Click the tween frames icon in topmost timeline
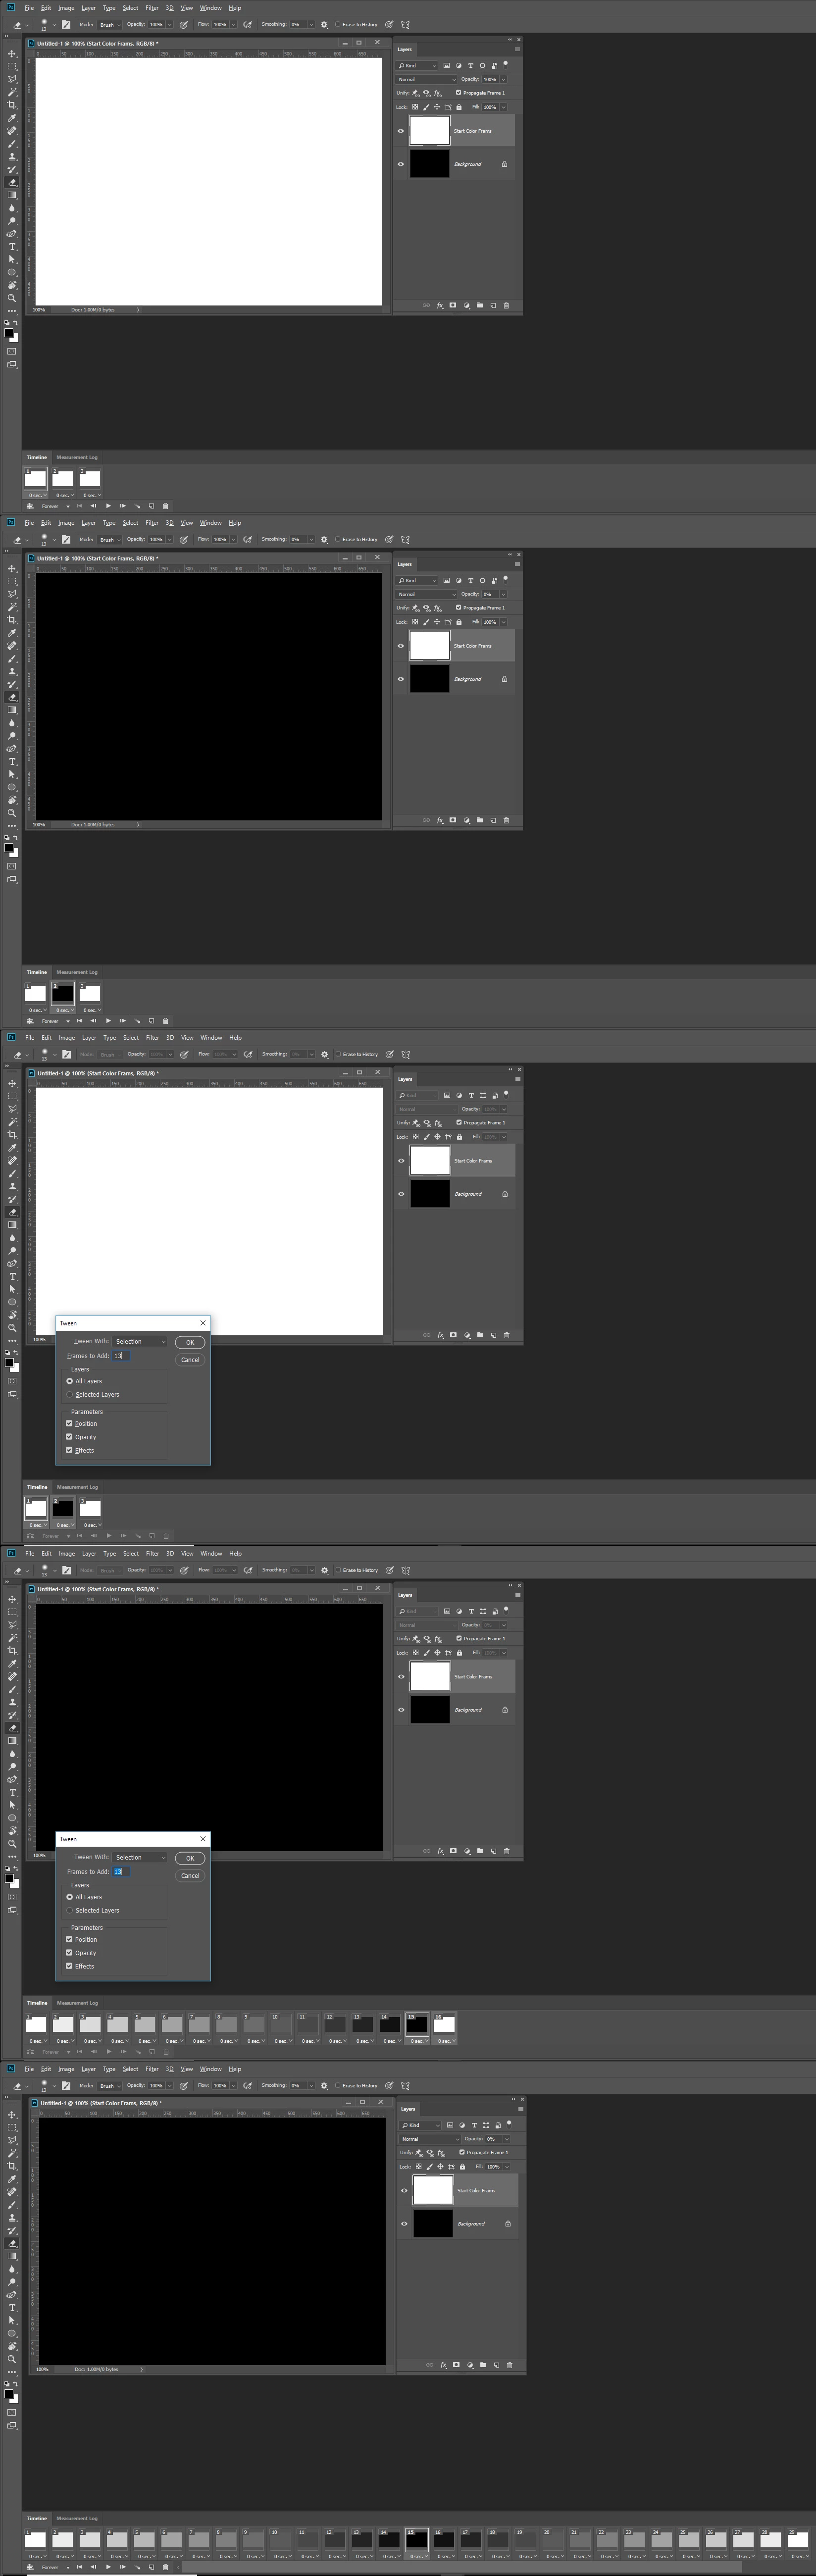This screenshot has width=816, height=2576. [137, 506]
